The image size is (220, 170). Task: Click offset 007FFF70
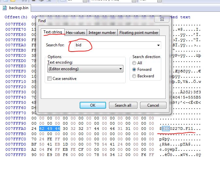pos(16,113)
